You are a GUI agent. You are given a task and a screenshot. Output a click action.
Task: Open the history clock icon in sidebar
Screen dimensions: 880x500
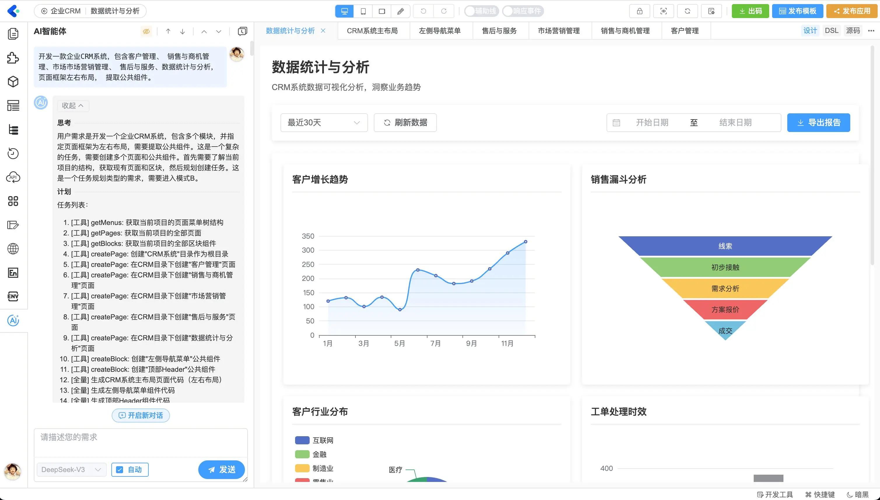click(13, 154)
